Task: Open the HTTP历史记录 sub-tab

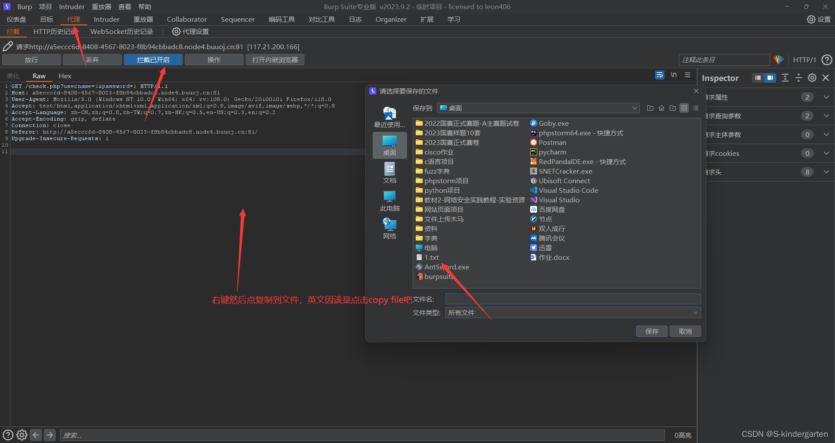Action: click(54, 31)
